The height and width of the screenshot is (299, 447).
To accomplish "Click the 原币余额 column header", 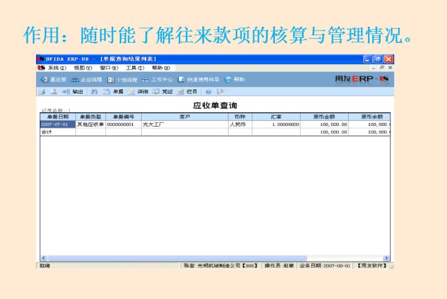I will click(369, 117).
